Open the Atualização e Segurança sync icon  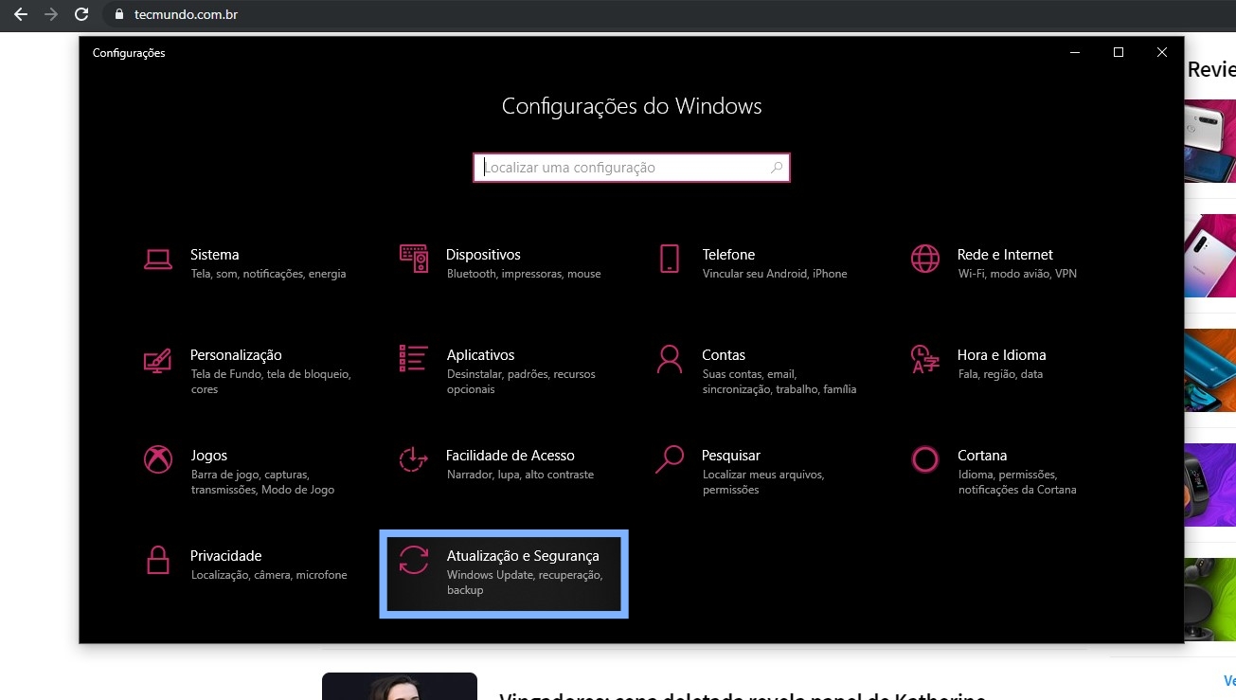tap(414, 560)
